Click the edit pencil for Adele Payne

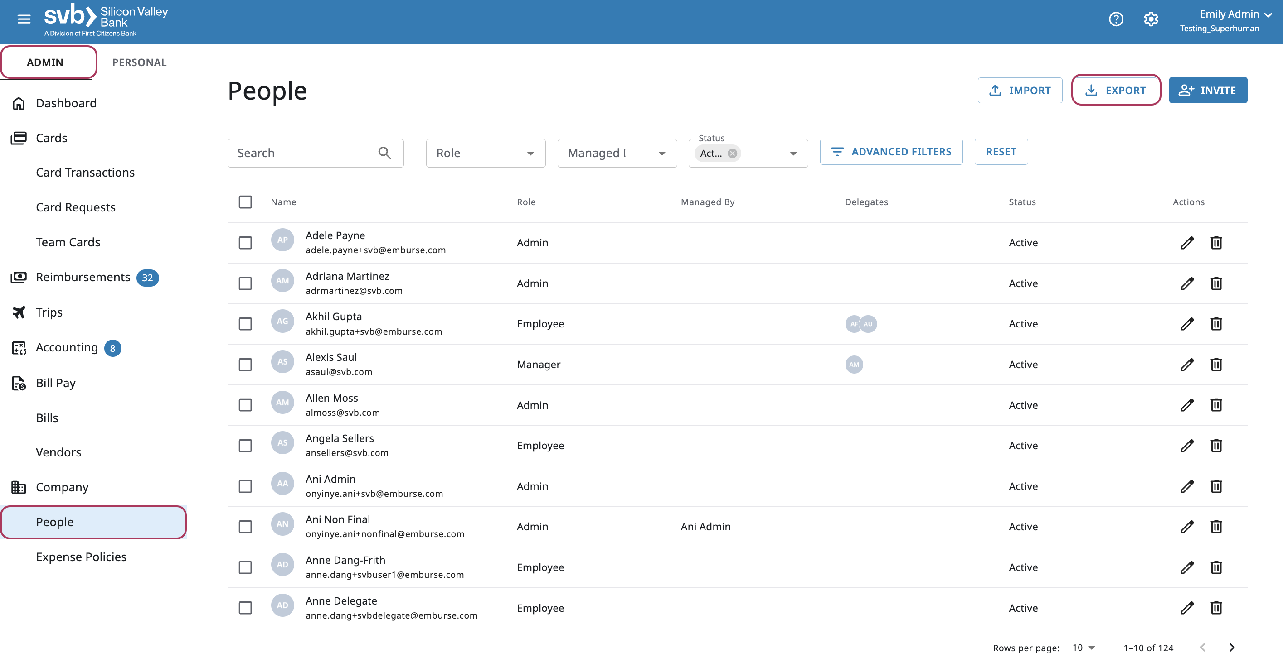(x=1187, y=243)
